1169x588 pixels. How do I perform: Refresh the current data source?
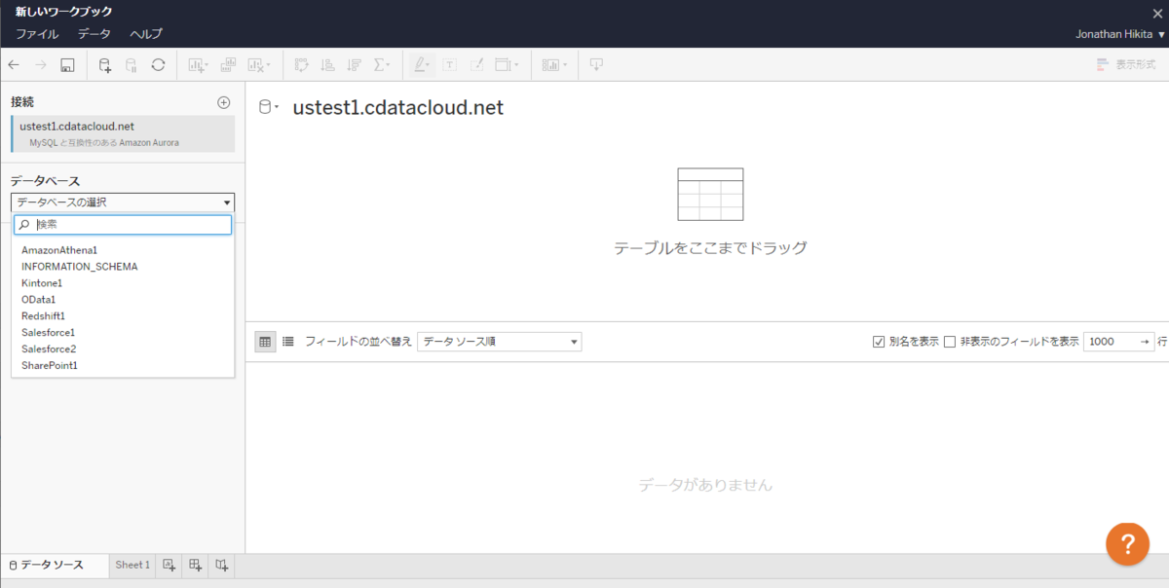[156, 64]
